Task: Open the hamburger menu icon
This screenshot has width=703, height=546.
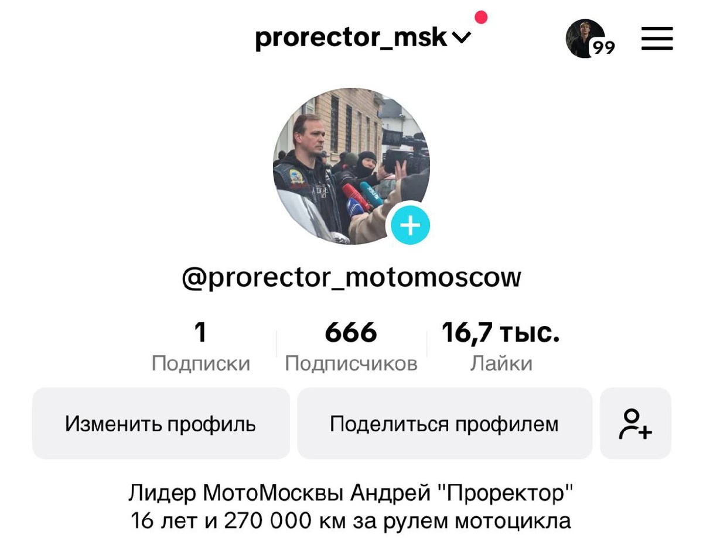Action: coord(657,39)
